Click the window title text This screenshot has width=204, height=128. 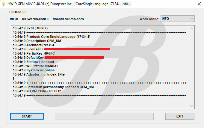(69, 4)
